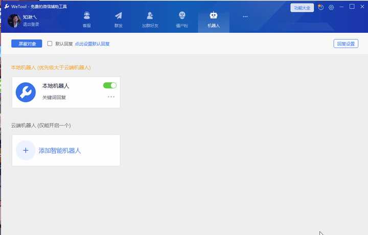This screenshot has height=235, width=368.
Task: Click the orange 本地机器人 priority heading
Action: pos(51,68)
